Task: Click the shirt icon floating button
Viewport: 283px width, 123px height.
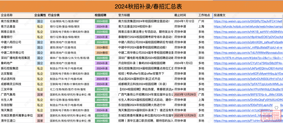Action: click(276, 107)
